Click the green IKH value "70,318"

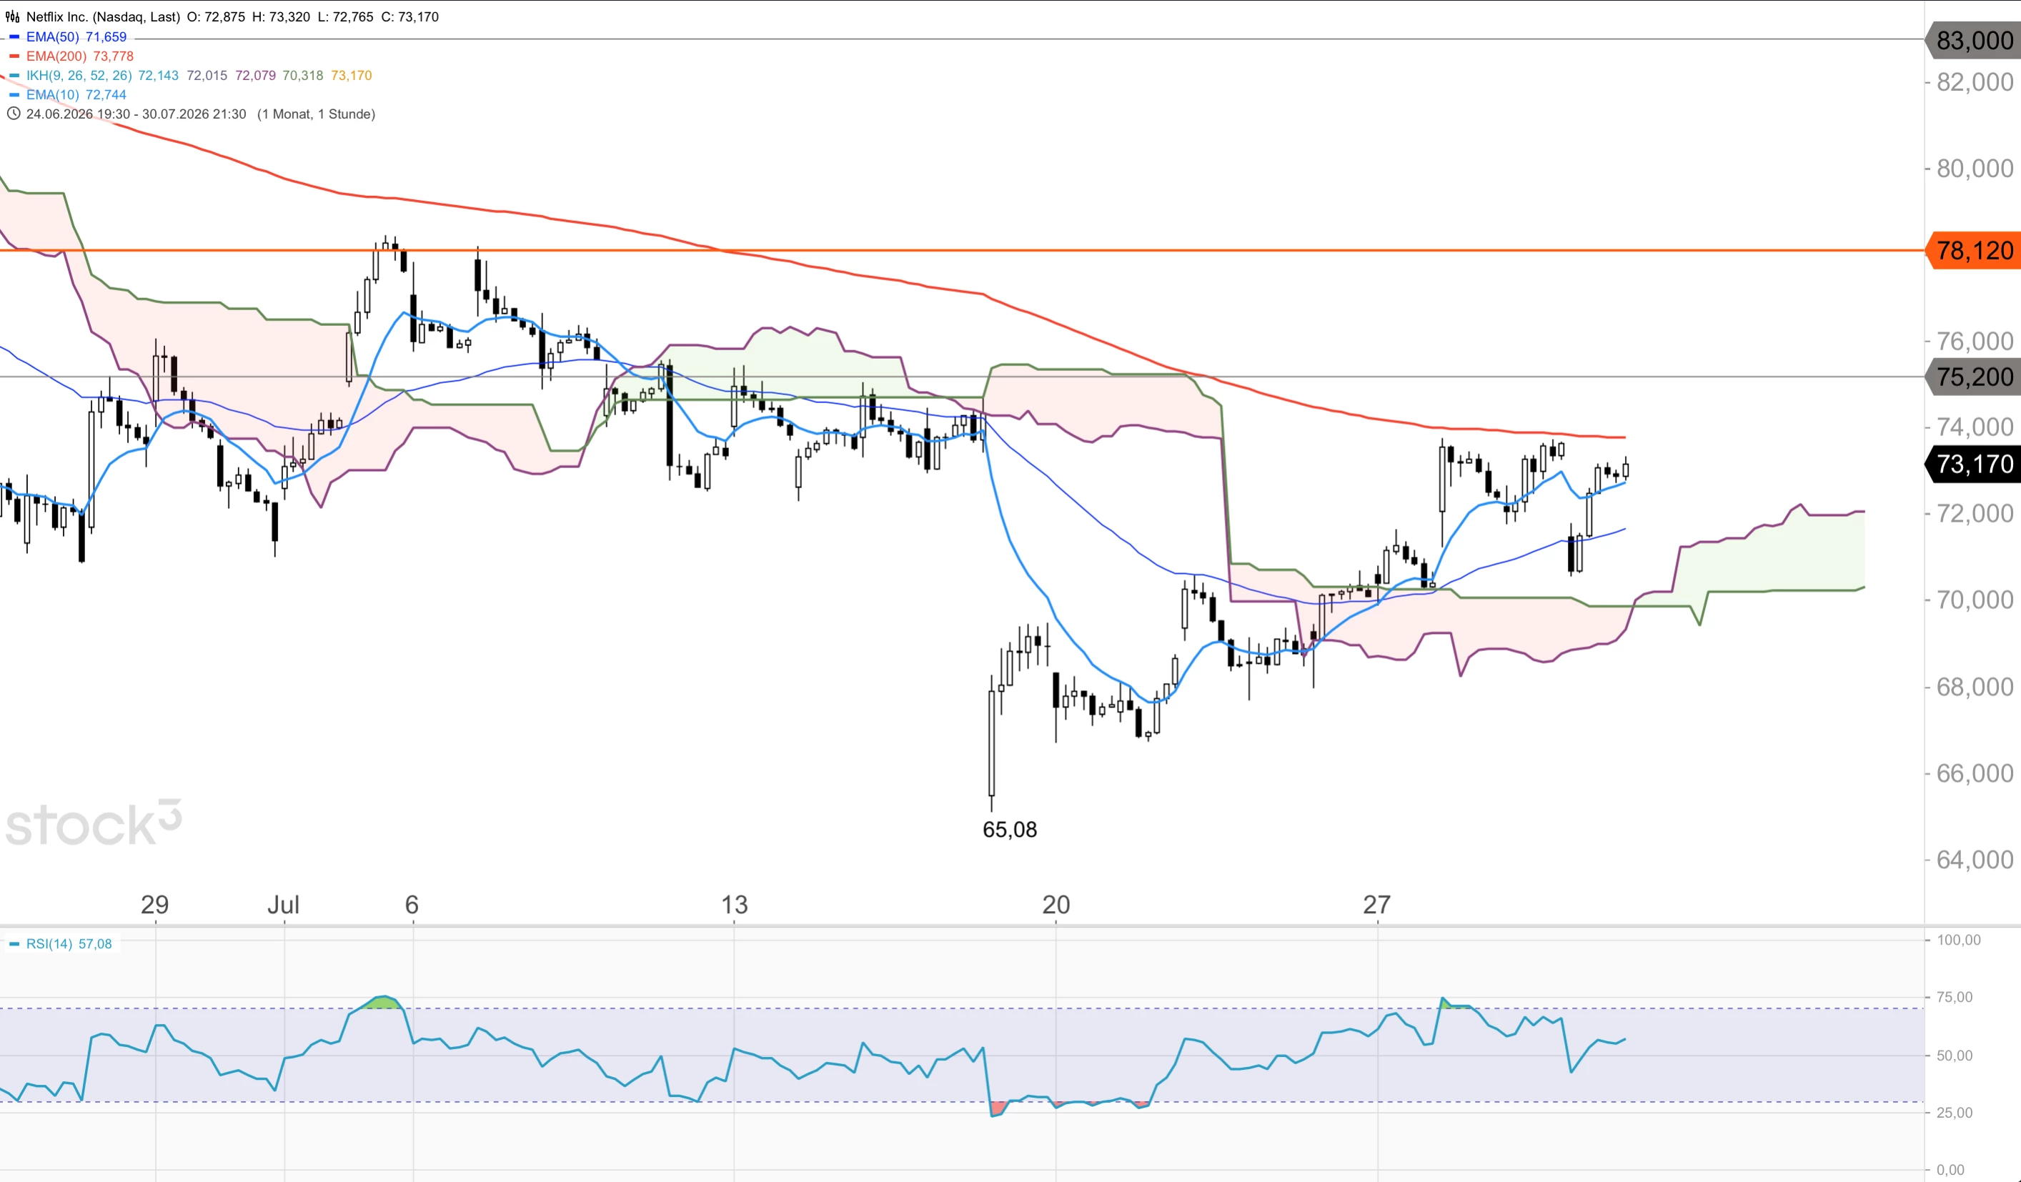pyautogui.click(x=303, y=75)
